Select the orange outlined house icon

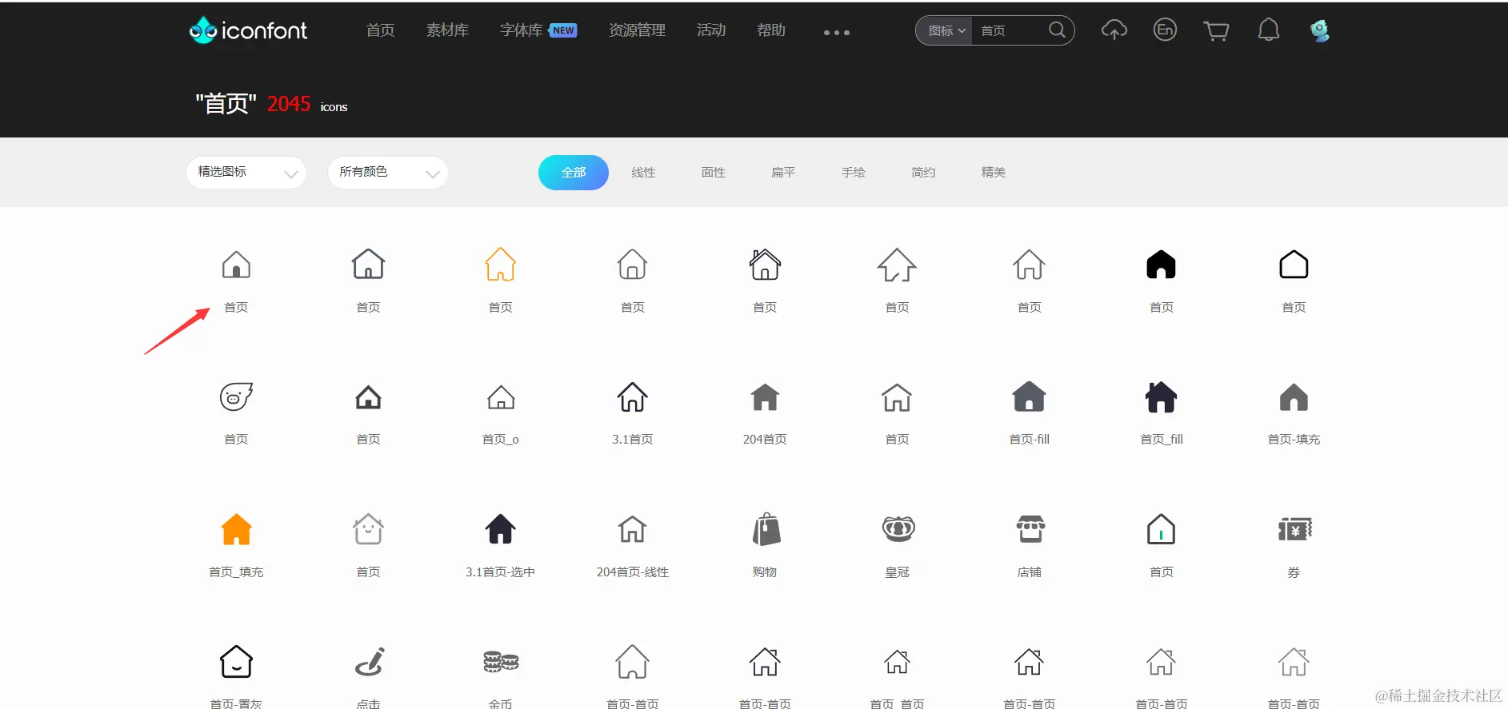[x=501, y=265]
